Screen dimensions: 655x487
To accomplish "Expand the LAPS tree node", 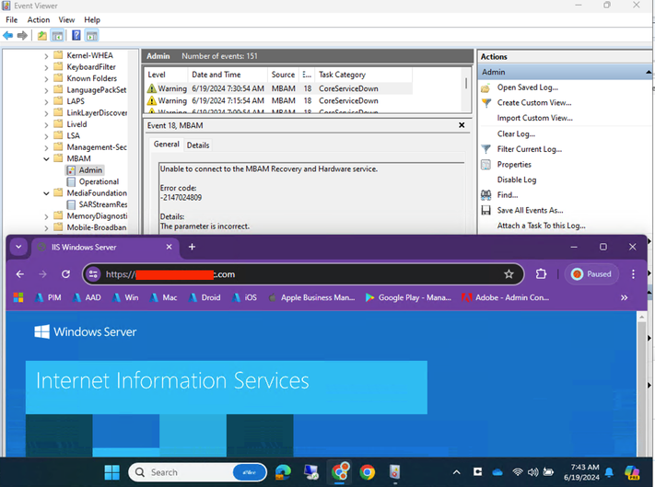I will (46, 101).
